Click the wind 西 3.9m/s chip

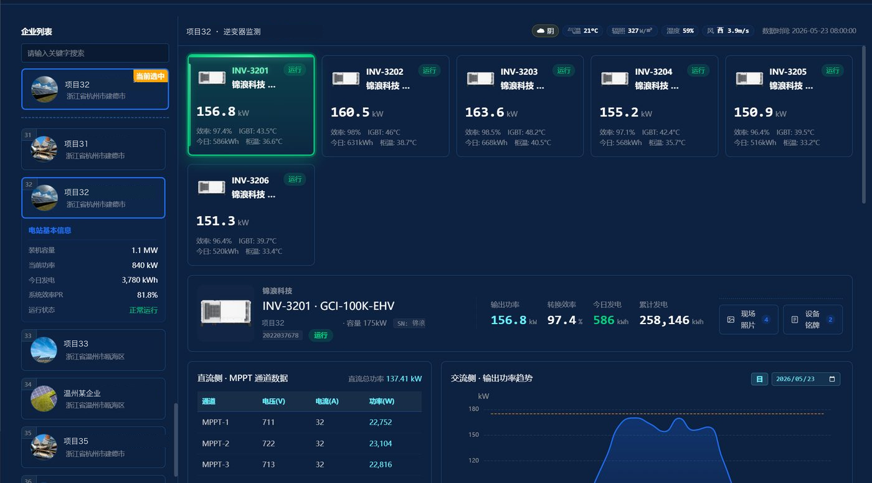(728, 31)
